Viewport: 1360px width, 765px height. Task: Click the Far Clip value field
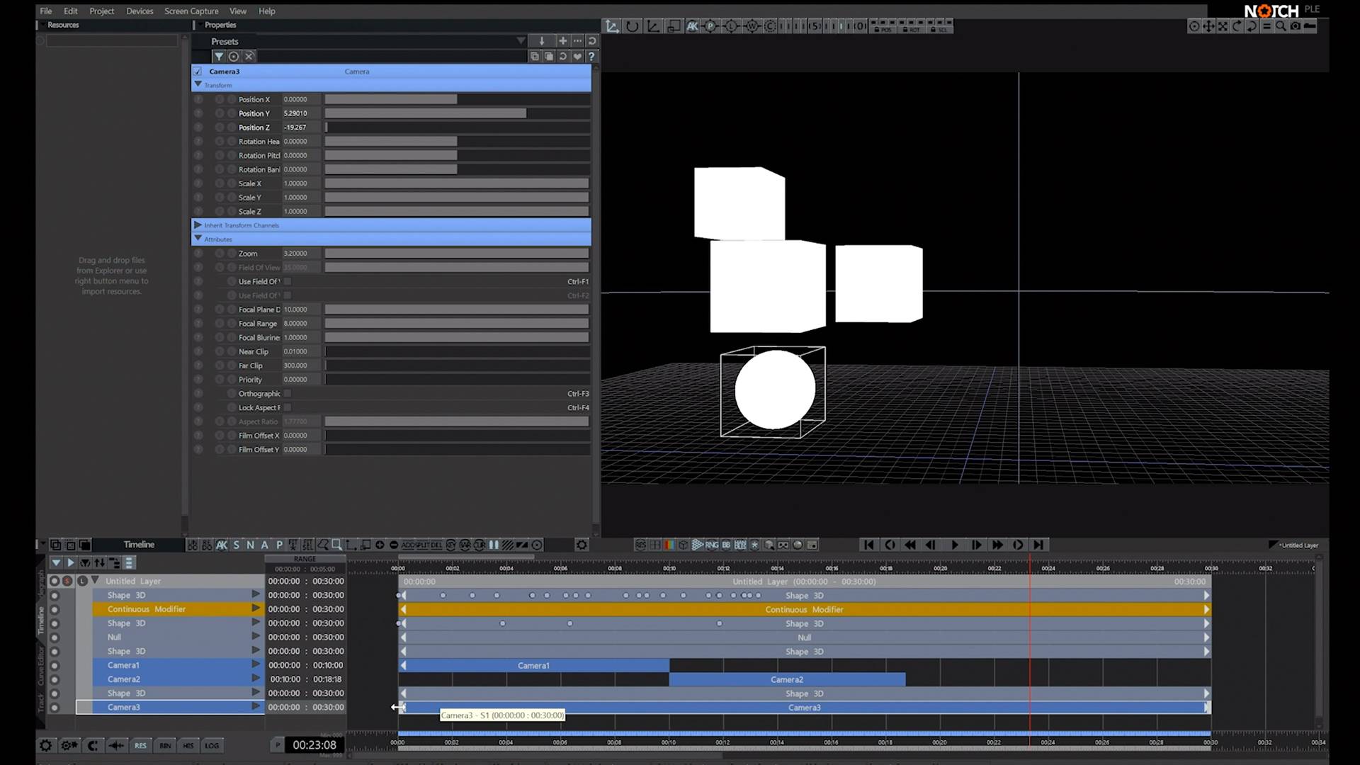click(301, 365)
